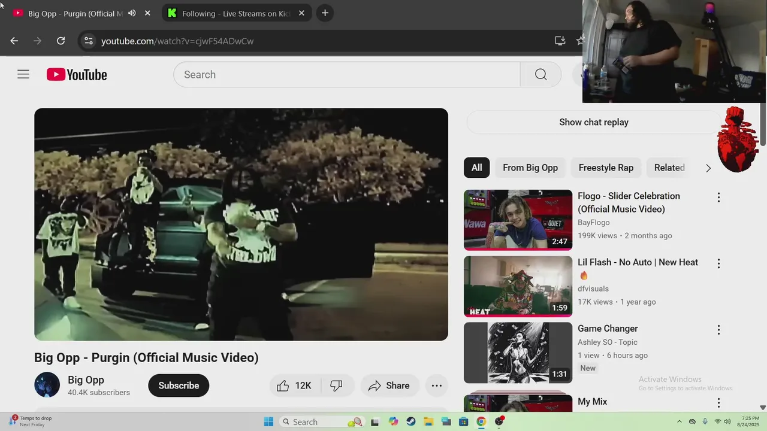Mute the Big Opp tab audio
This screenshot has width=767, height=431.
coord(132,13)
